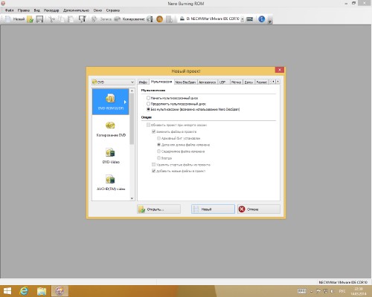Open the Файл menu

click(10, 10)
